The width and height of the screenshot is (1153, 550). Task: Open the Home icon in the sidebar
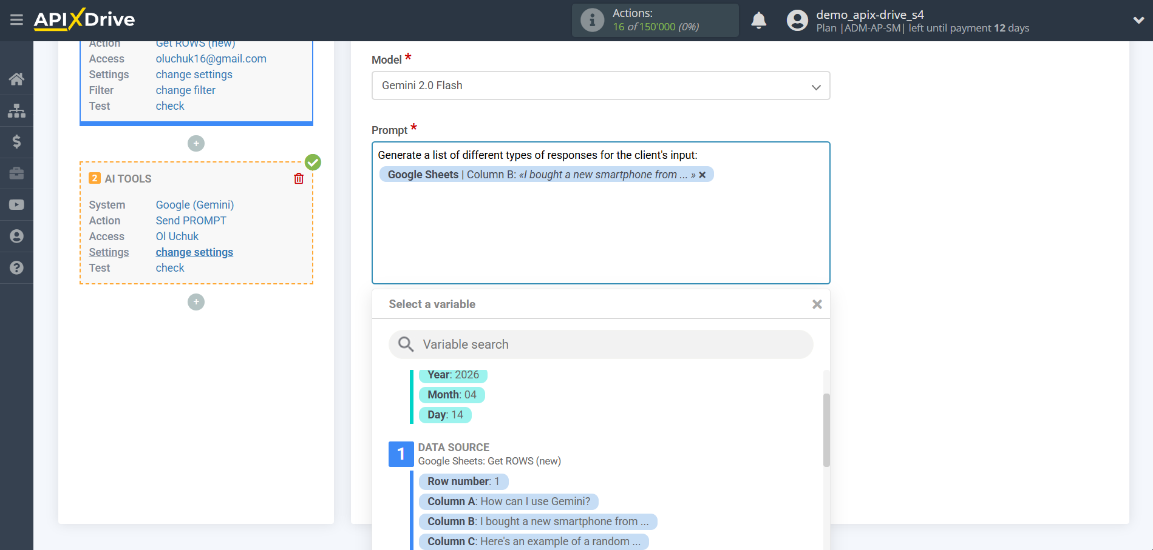[16, 79]
